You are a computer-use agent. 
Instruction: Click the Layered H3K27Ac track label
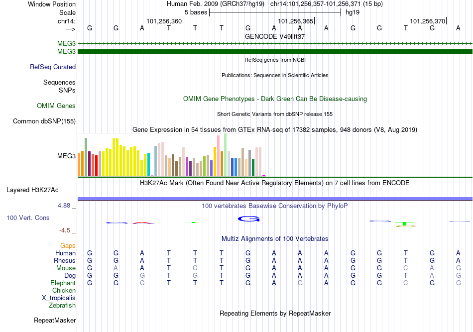[x=32, y=190]
